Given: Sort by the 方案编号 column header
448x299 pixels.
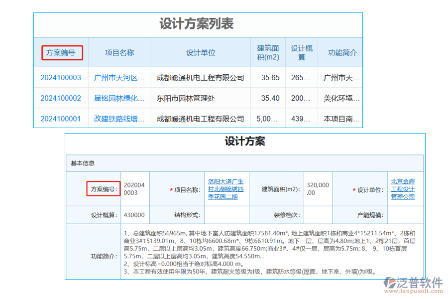Looking at the screenshot, I should (62, 52).
